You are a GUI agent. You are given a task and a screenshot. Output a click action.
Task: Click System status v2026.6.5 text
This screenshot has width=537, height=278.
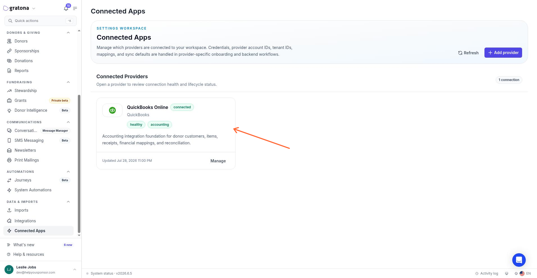(x=111, y=273)
